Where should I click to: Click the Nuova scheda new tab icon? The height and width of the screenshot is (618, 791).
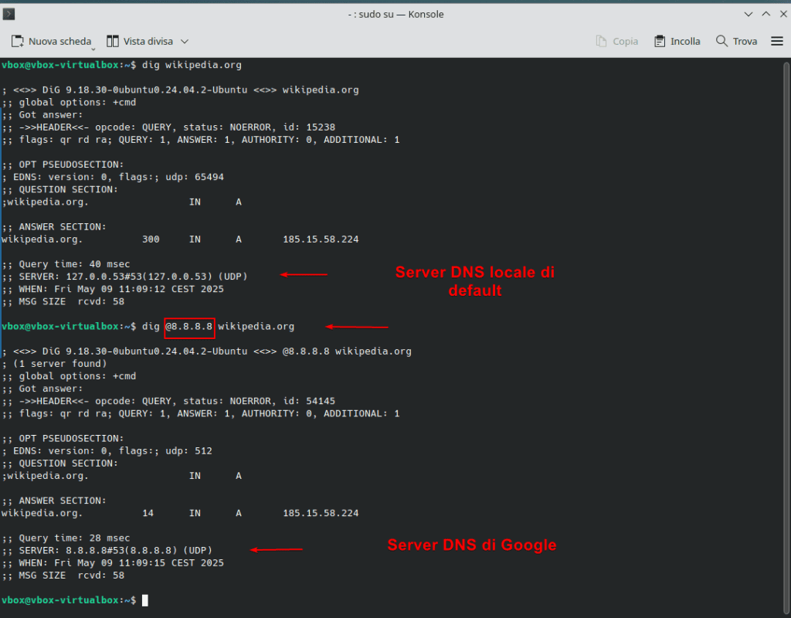point(18,41)
